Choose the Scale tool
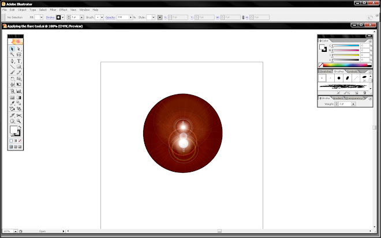The width and height of the screenshot is (381, 238). [x=18, y=79]
